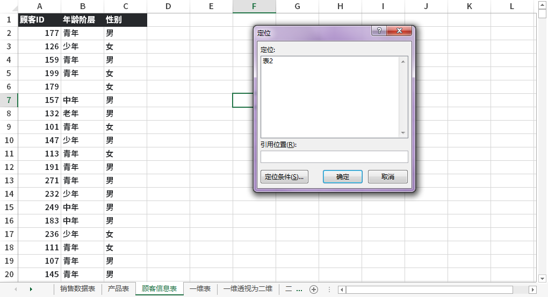Click the 引用位置 reference input field
This screenshot has width=548, height=297.
tap(334, 157)
